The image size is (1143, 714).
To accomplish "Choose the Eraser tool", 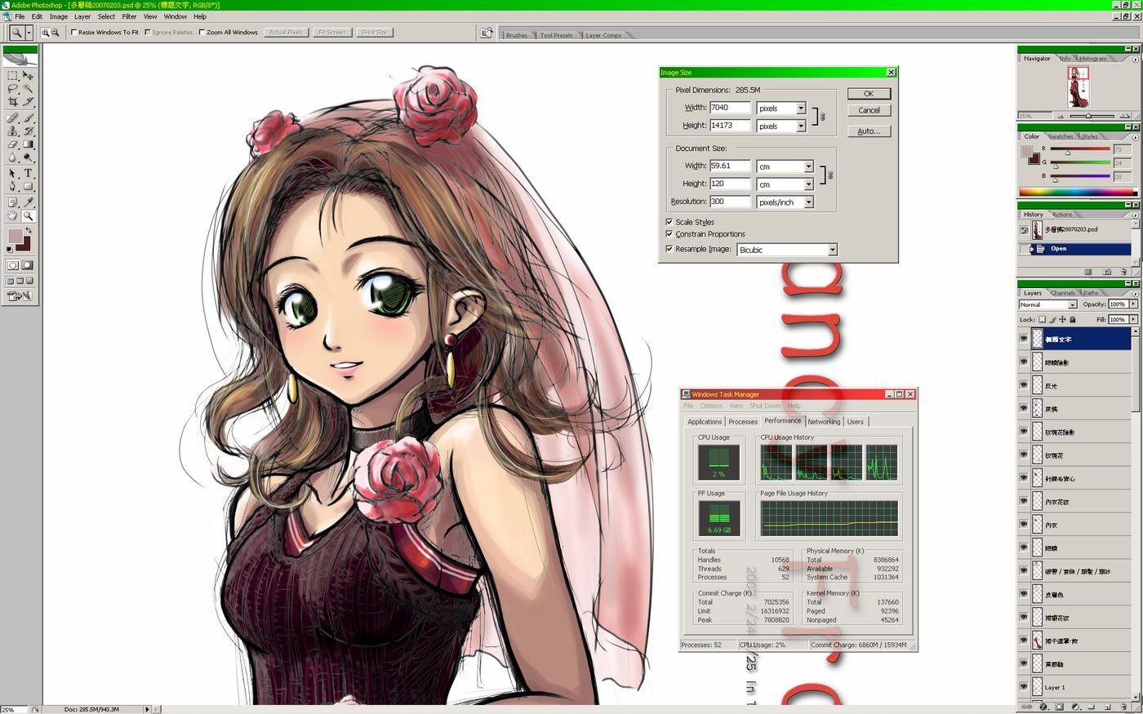I will [12, 144].
